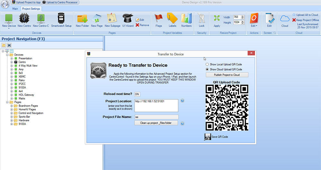Create a New Page

97,20
